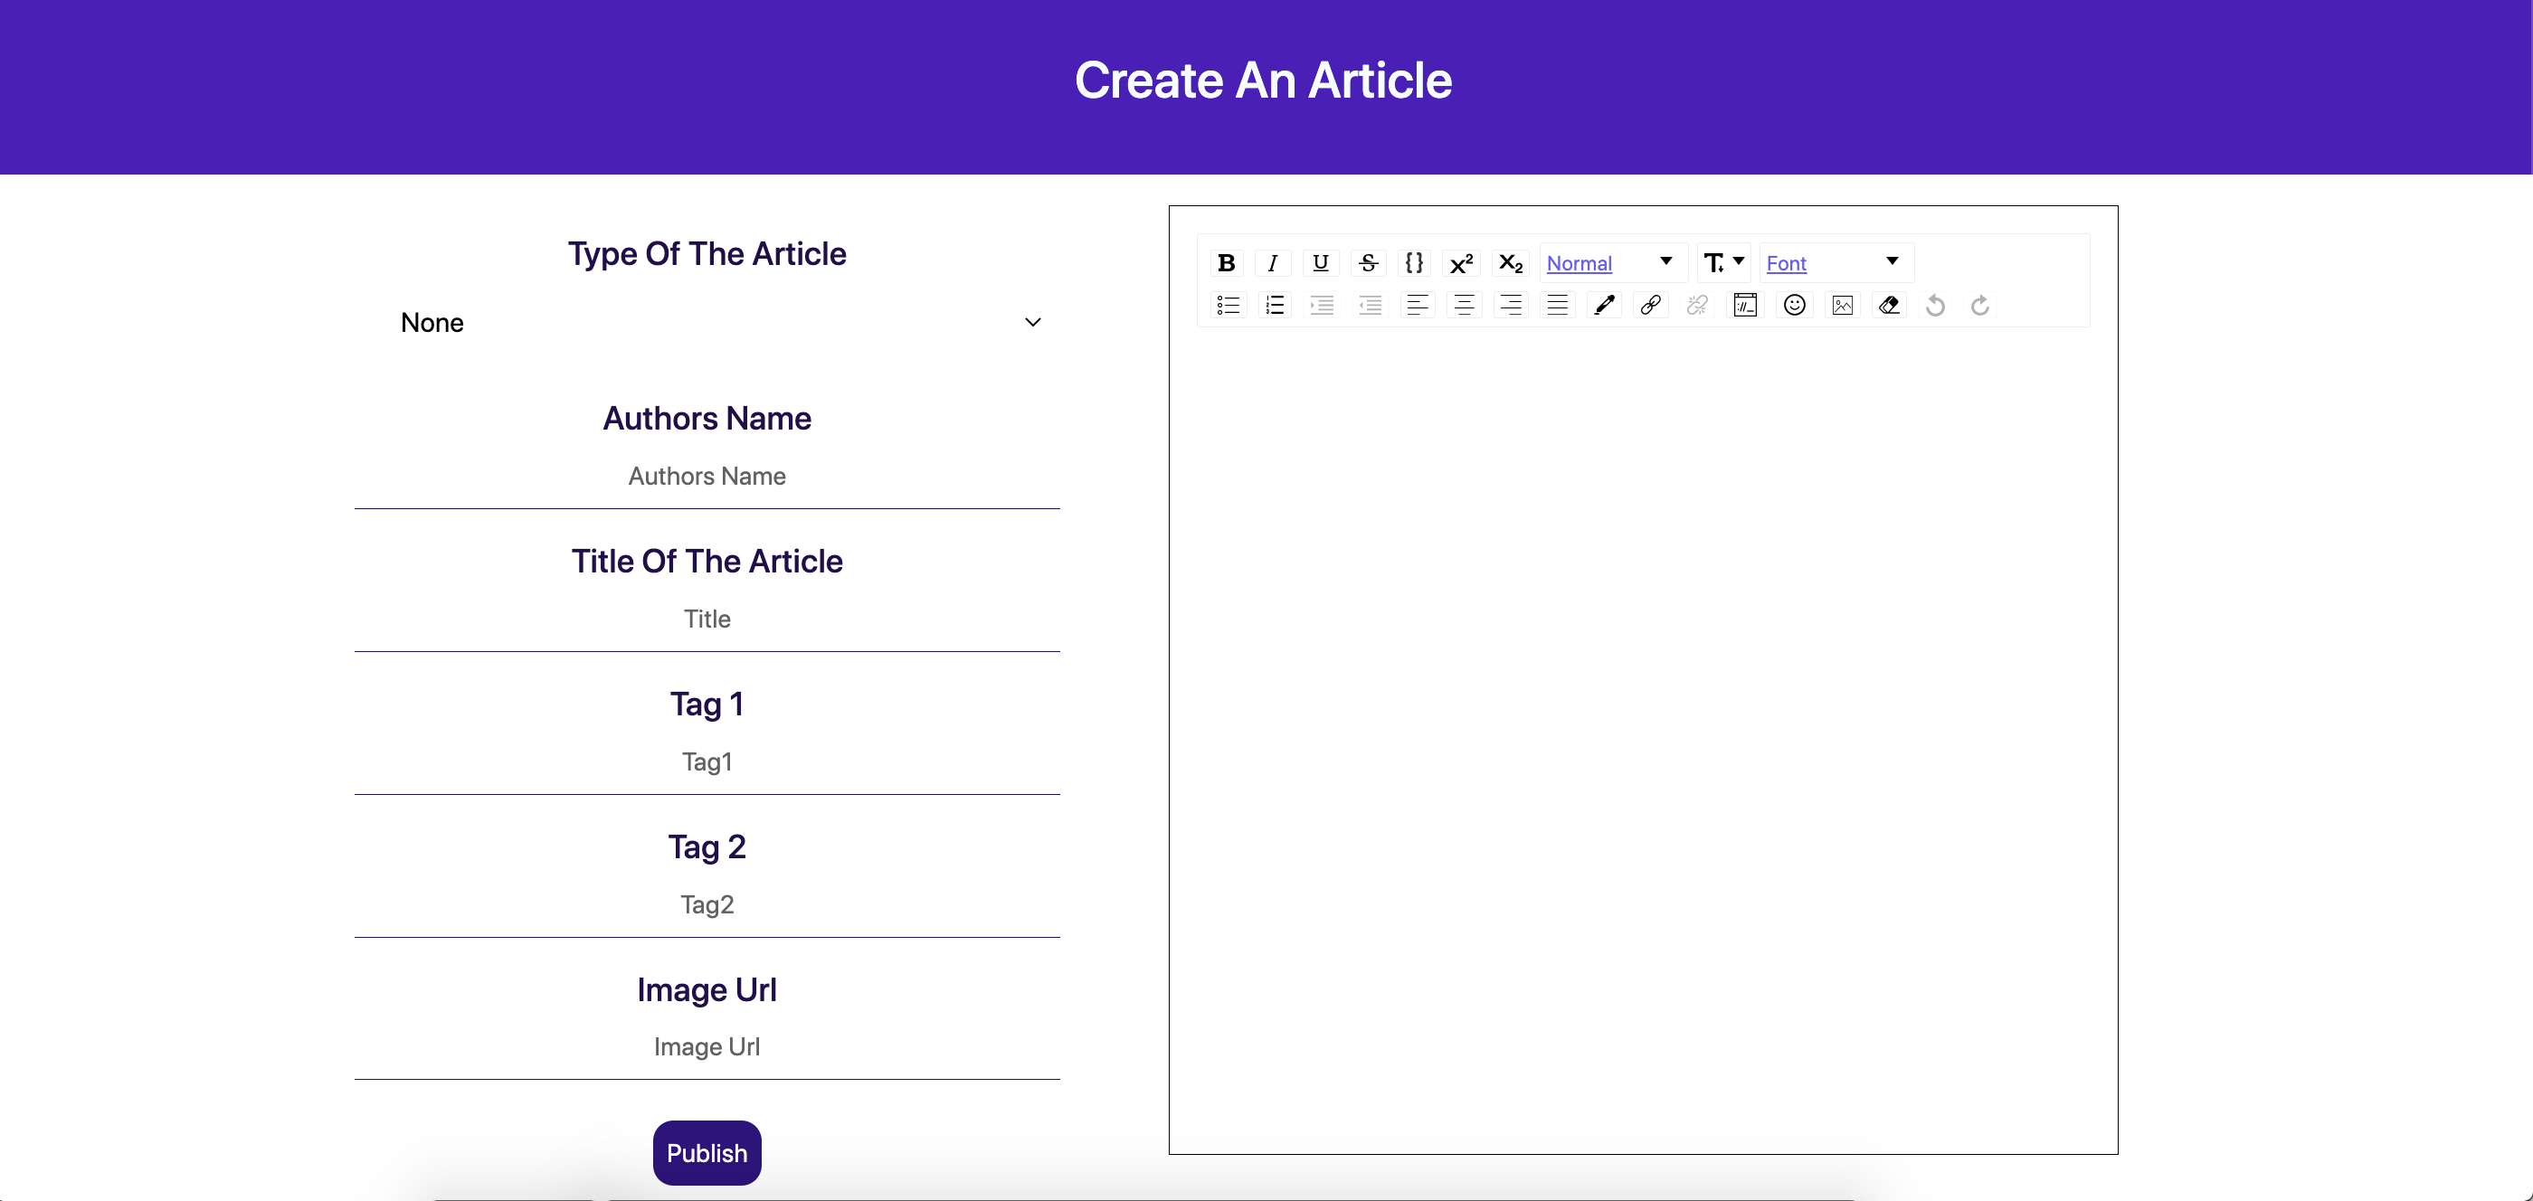
Task: Toggle underline formatting in editor toolbar
Action: (x=1321, y=262)
